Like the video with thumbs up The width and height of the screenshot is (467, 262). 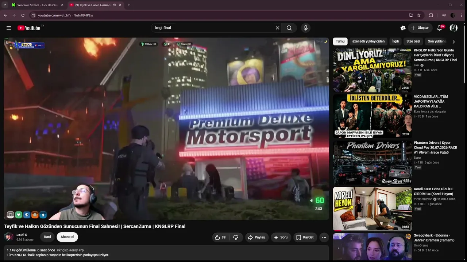click(220, 237)
